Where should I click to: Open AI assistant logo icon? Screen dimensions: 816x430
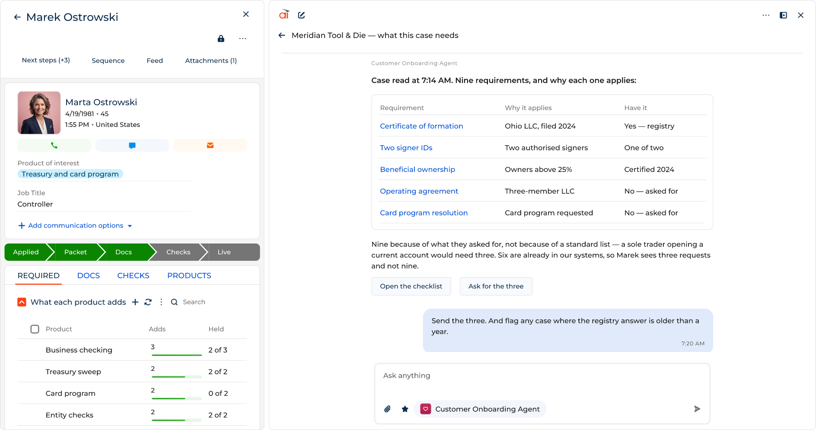[x=284, y=15]
